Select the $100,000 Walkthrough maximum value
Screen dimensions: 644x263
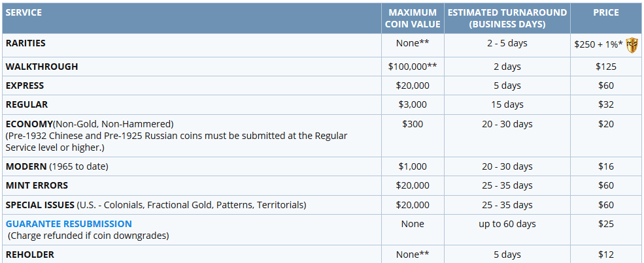coord(413,67)
